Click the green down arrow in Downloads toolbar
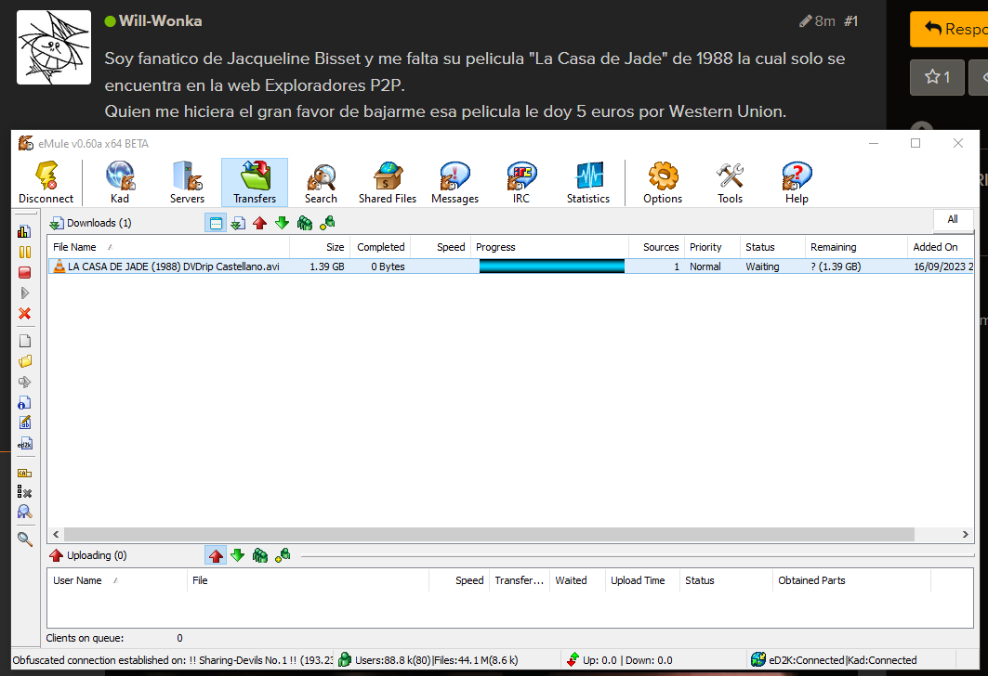988x676 pixels. (283, 223)
